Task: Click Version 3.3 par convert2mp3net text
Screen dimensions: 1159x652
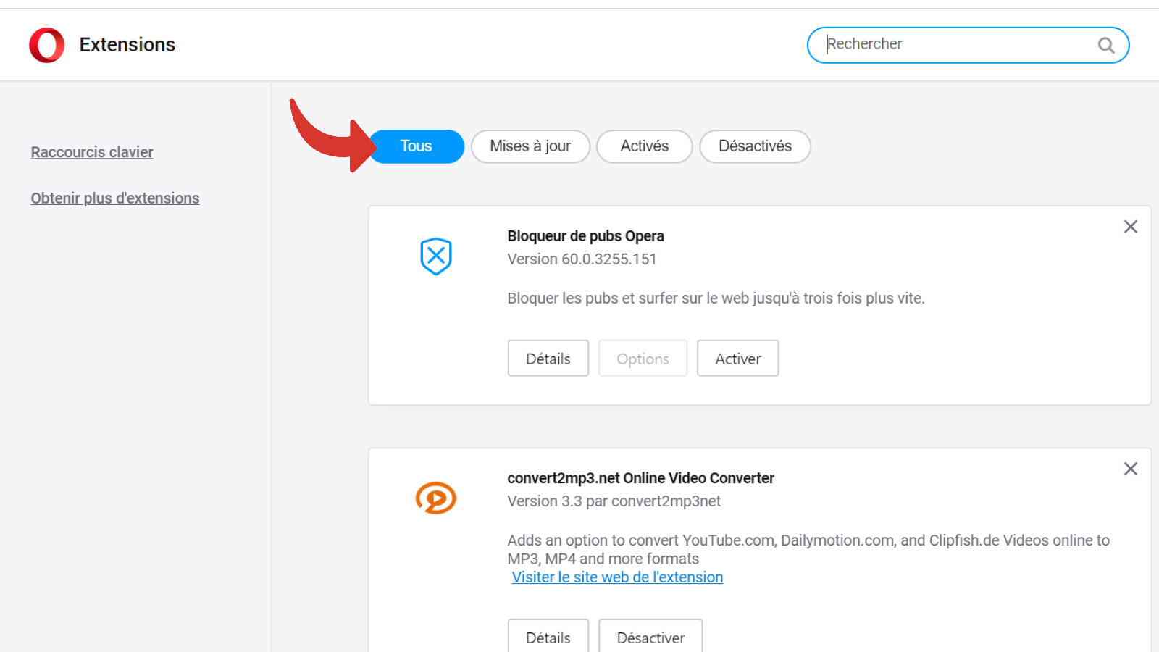Action: [x=614, y=501]
